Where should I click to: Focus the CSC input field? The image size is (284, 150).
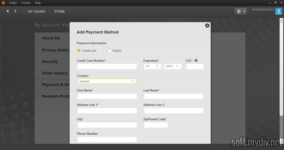(194, 66)
